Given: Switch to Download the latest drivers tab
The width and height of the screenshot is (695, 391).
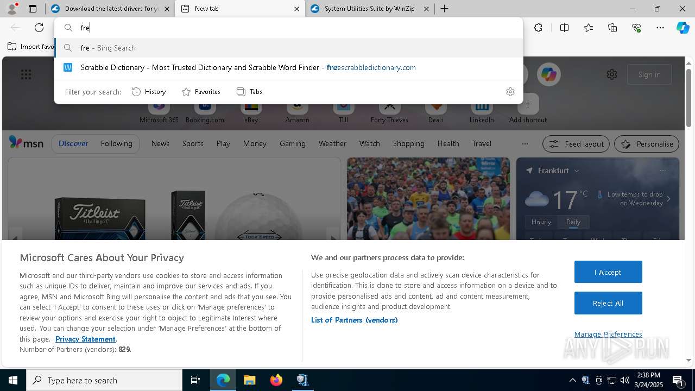Looking at the screenshot, I should point(111,9).
